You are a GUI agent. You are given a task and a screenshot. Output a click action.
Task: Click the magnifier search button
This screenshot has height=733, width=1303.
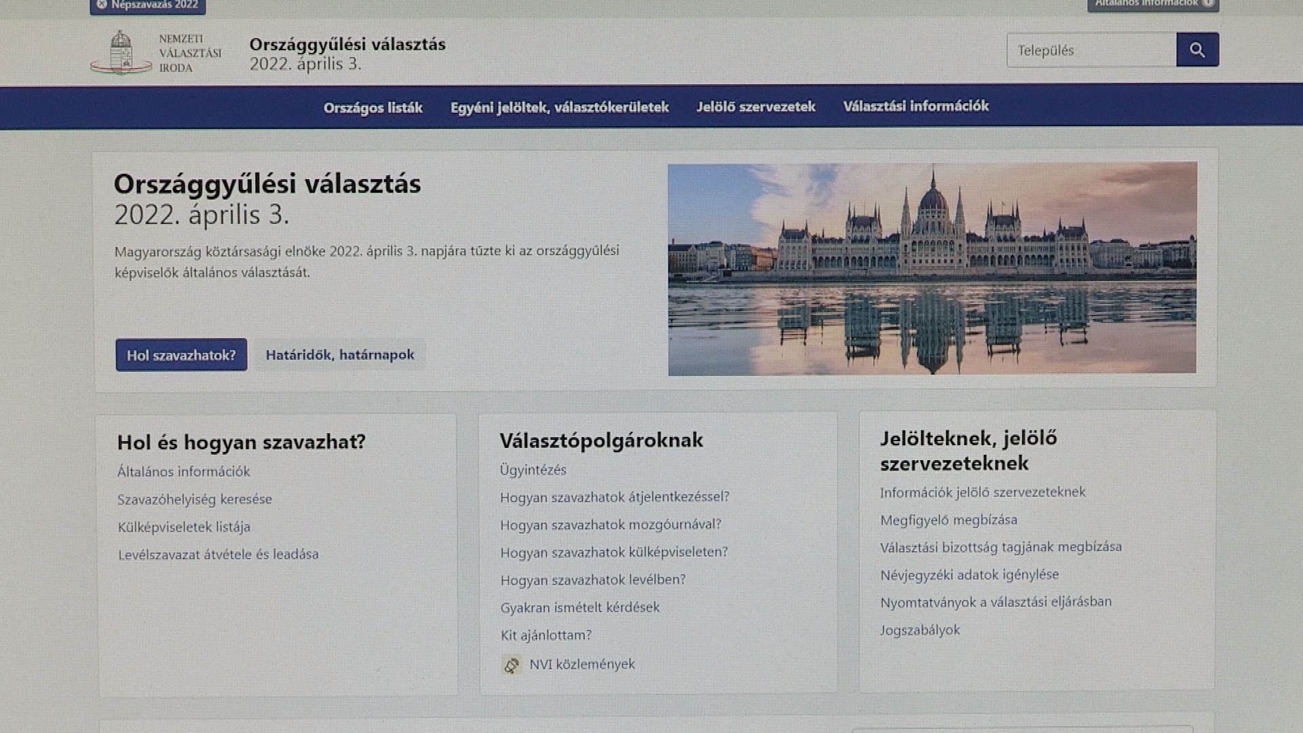click(x=1197, y=50)
